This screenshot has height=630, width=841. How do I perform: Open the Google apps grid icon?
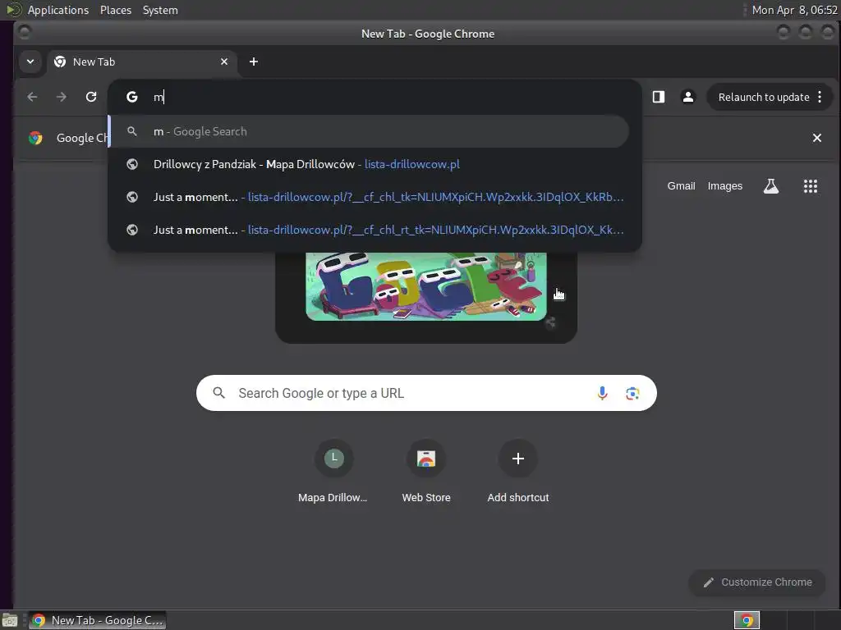click(811, 186)
